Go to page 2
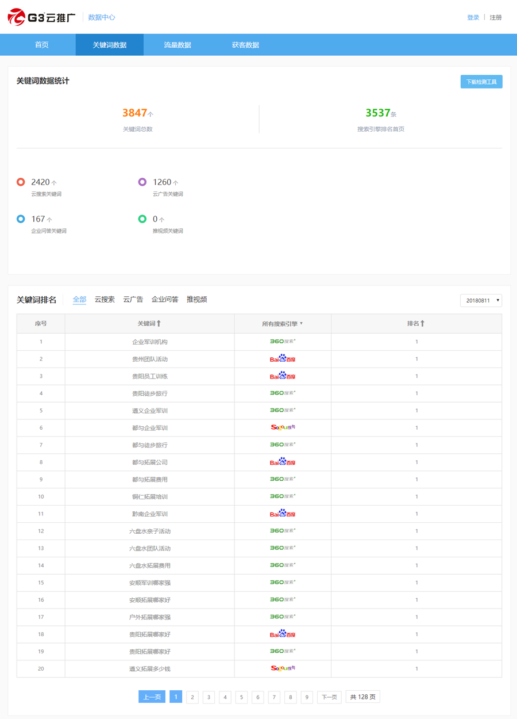Image resolution: width=517 pixels, height=719 pixels. point(192,697)
